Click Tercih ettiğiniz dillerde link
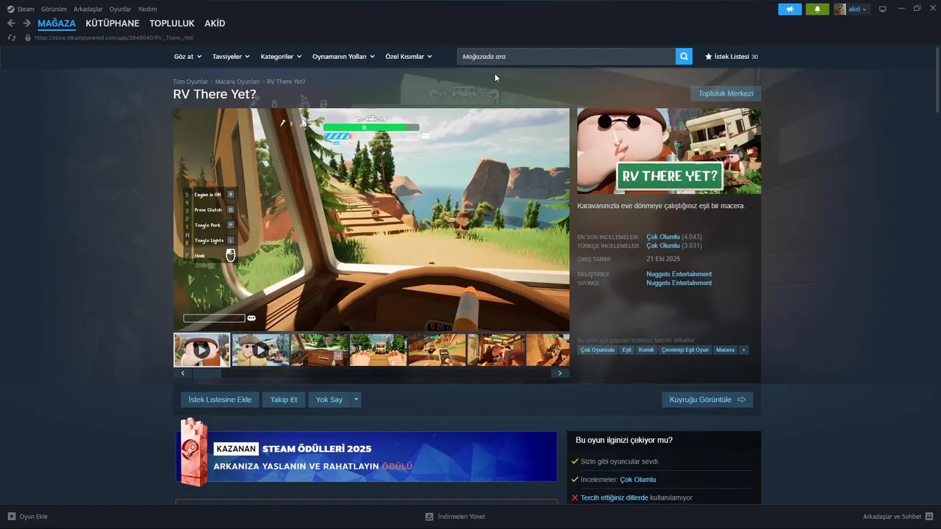The width and height of the screenshot is (941, 529). [x=615, y=497]
